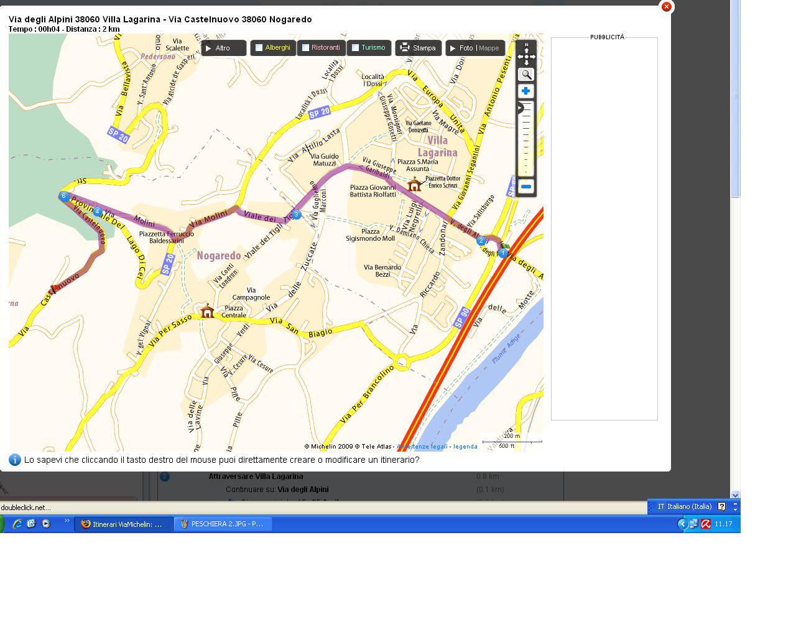Switch to PESCHIERA 2.JPG taskbar window
This screenshot has height=637, width=796.
click(x=223, y=524)
